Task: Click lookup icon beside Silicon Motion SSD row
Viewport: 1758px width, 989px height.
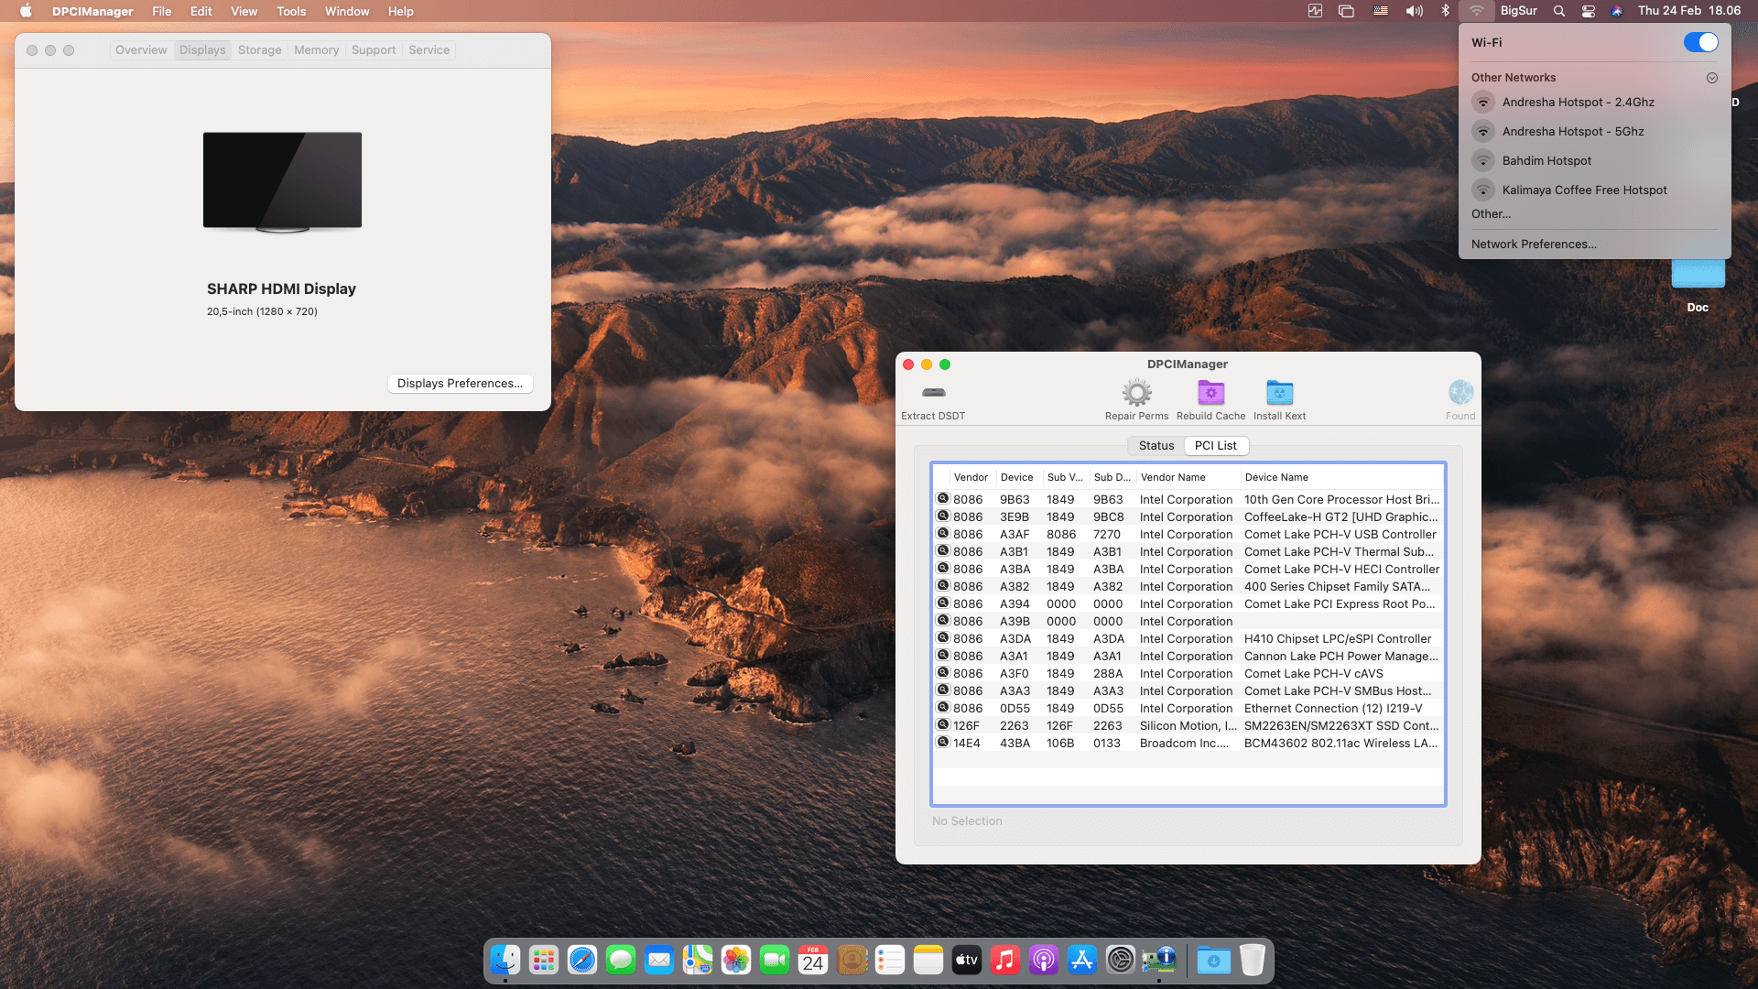Action: tap(942, 724)
